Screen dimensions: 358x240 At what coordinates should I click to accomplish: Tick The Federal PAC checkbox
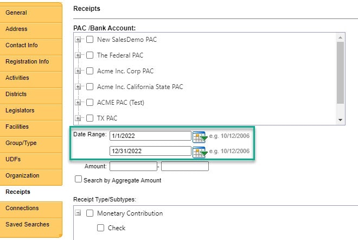(90, 55)
